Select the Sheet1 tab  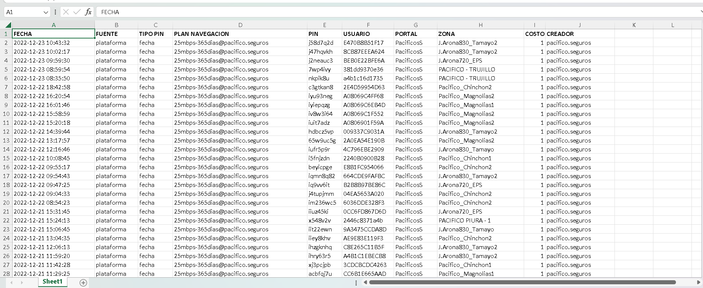pos(52,282)
